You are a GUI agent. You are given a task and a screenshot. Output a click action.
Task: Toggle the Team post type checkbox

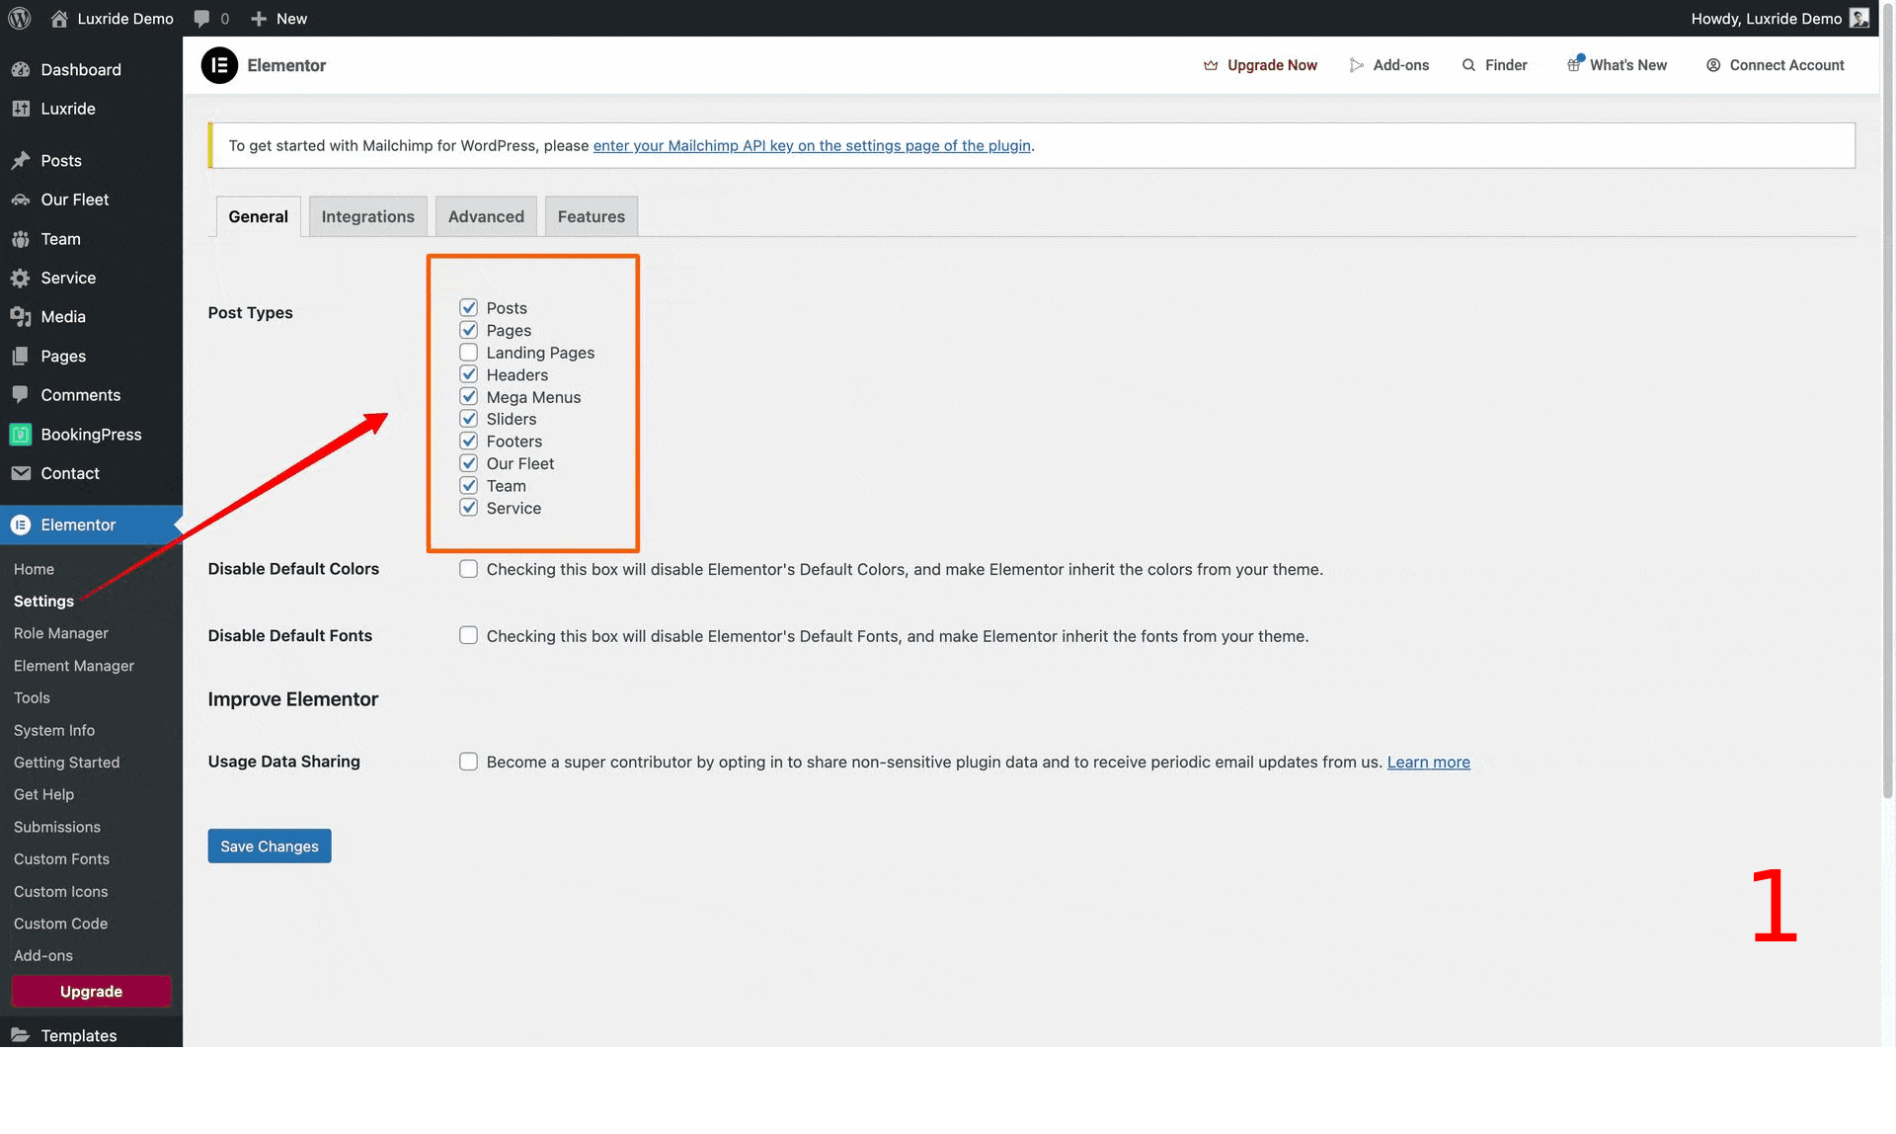(469, 486)
